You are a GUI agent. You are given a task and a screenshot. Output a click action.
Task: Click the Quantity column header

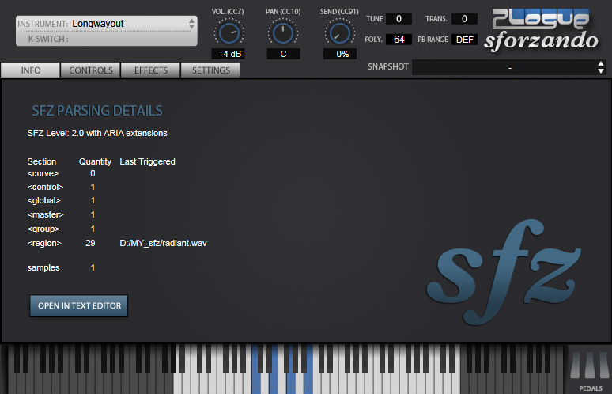click(x=95, y=161)
